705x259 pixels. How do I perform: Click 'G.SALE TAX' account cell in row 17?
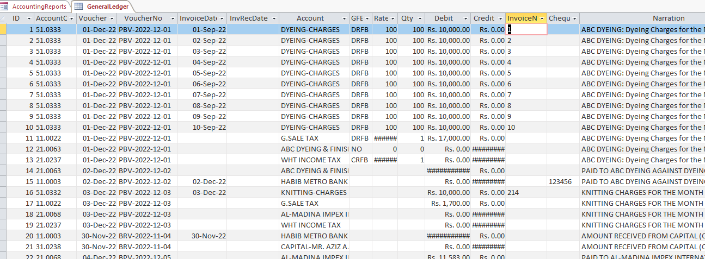[314, 203]
